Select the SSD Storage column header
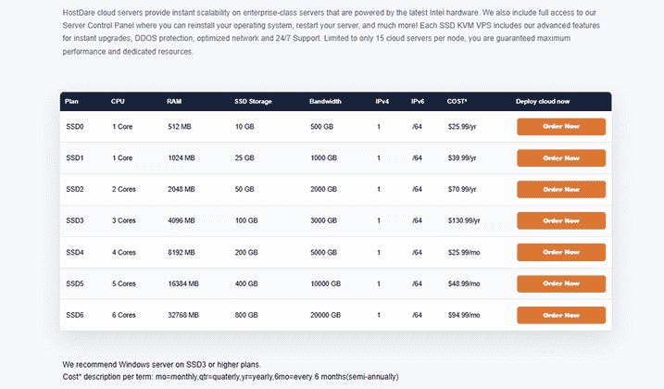 tap(253, 101)
